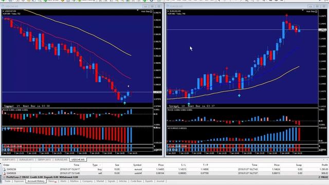Viewport: 329px width, 185px height.
Task: Click the 'buy' type cell
Action: (100, 169)
